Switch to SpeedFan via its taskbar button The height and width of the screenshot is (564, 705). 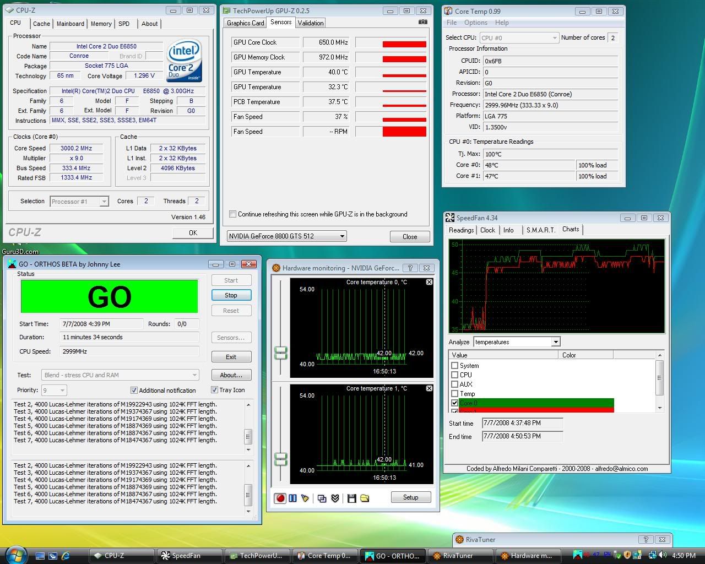[190, 556]
